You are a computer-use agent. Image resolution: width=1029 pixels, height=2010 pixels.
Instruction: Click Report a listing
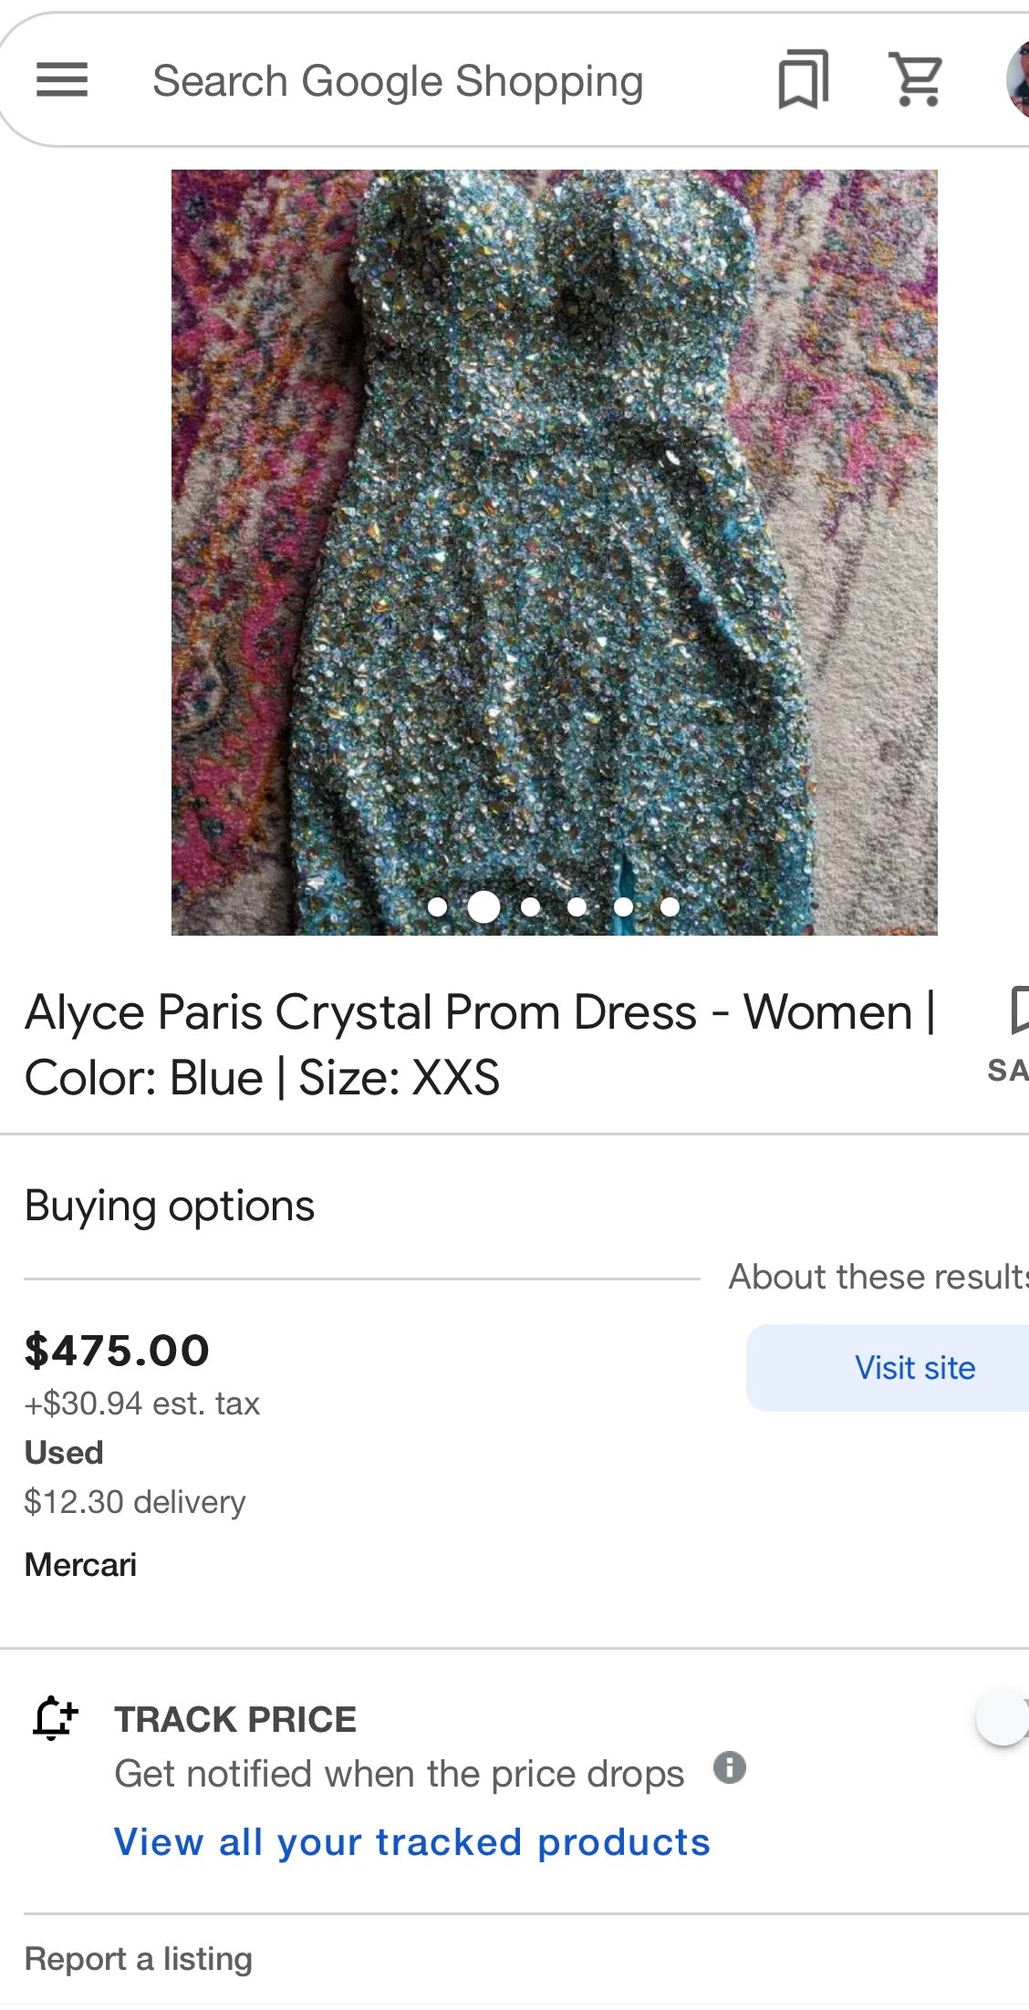coord(139,1958)
